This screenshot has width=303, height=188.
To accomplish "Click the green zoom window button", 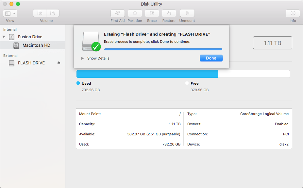I will [18, 4].
